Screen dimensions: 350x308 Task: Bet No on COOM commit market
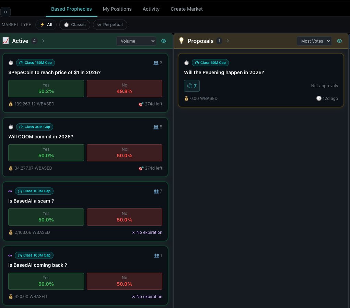click(x=125, y=153)
